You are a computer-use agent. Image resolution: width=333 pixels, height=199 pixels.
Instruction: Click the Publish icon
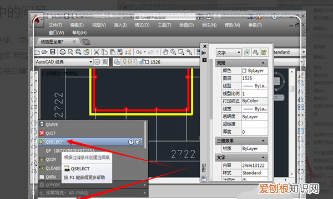pos(78,52)
